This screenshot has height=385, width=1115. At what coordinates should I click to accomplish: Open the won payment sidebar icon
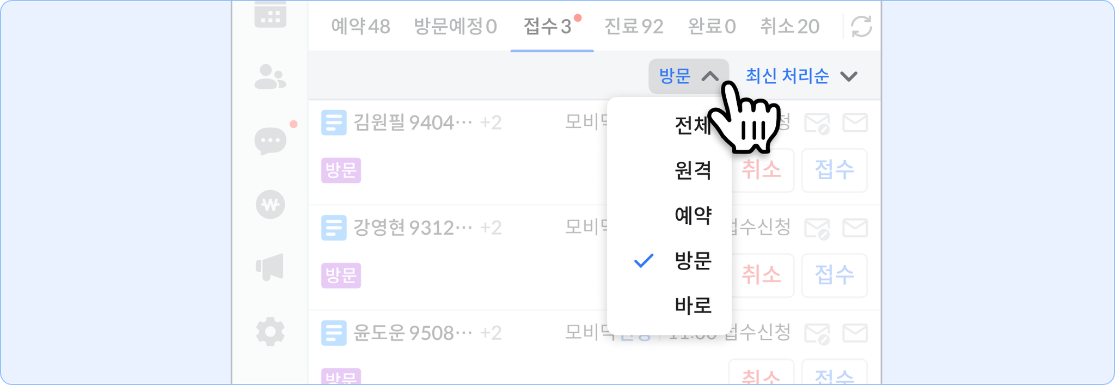tap(270, 205)
